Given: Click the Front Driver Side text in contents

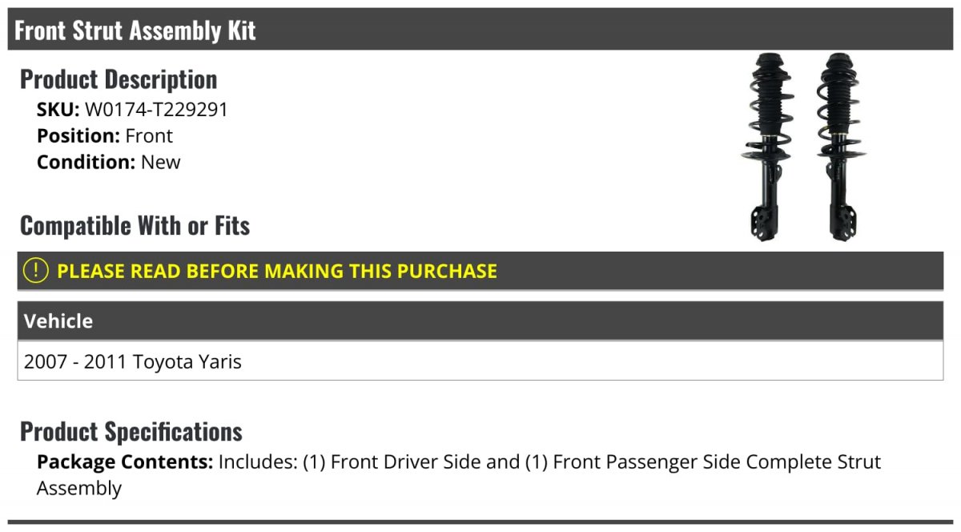Looking at the screenshot, I should tap(406, 462).
